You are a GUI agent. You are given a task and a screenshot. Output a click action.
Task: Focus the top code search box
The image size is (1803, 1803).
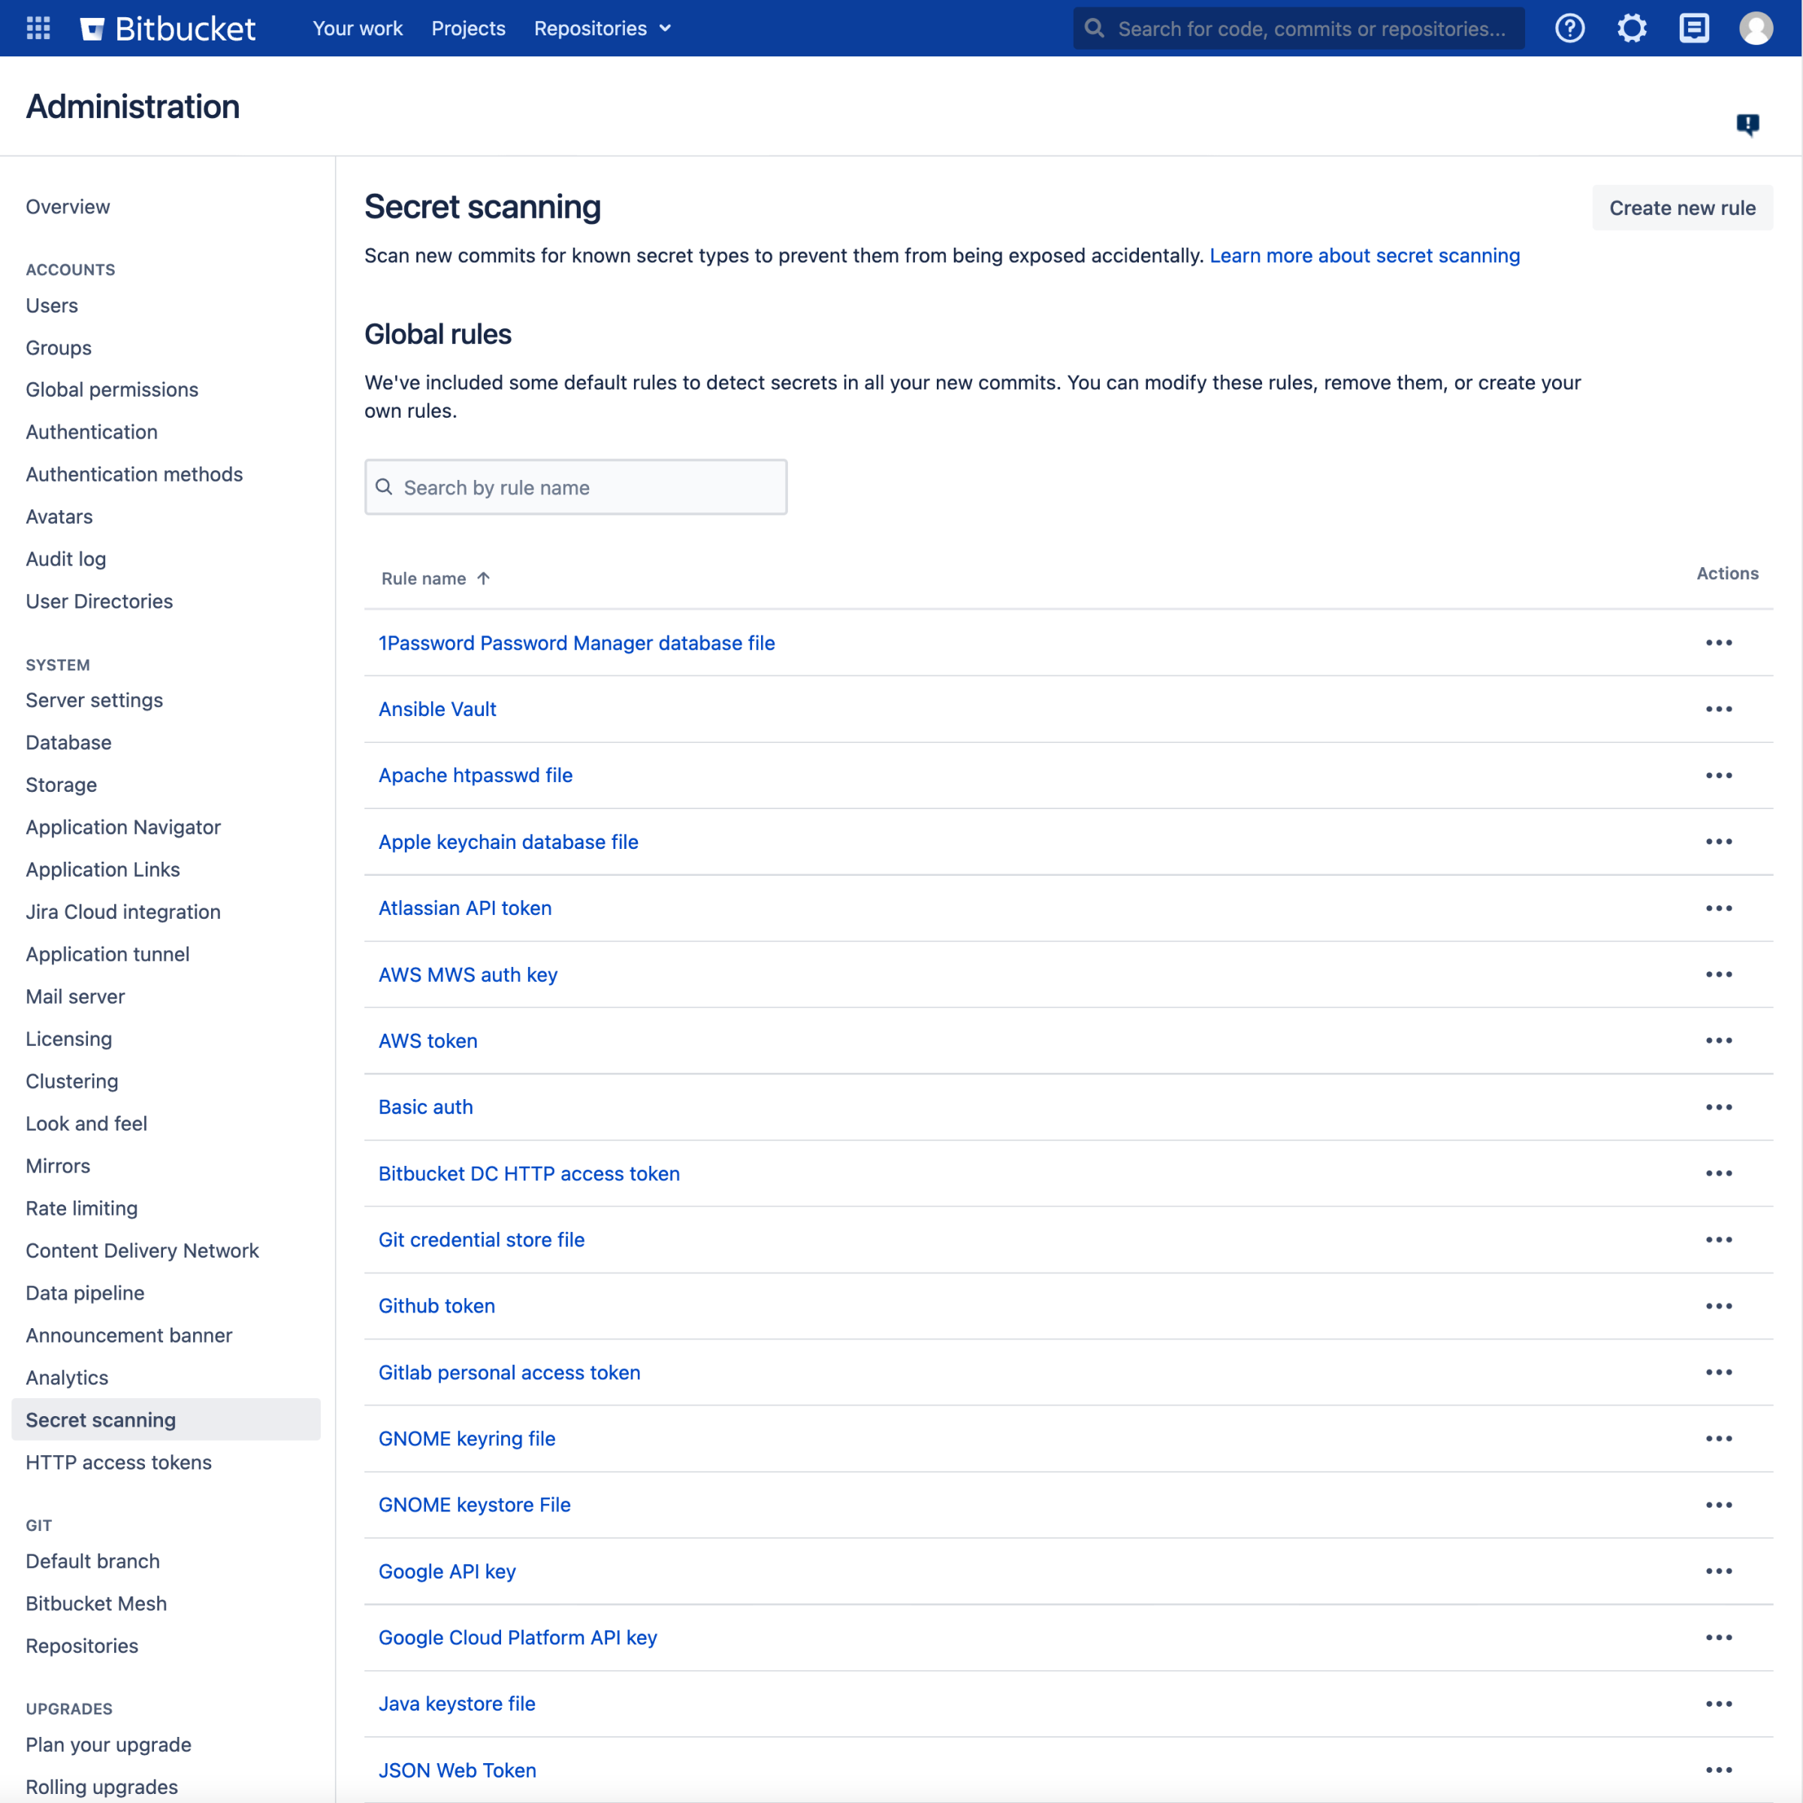1298,28
